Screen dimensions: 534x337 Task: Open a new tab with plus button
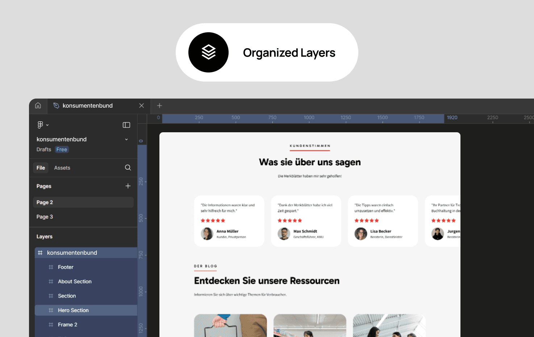[x=159, y=105]
